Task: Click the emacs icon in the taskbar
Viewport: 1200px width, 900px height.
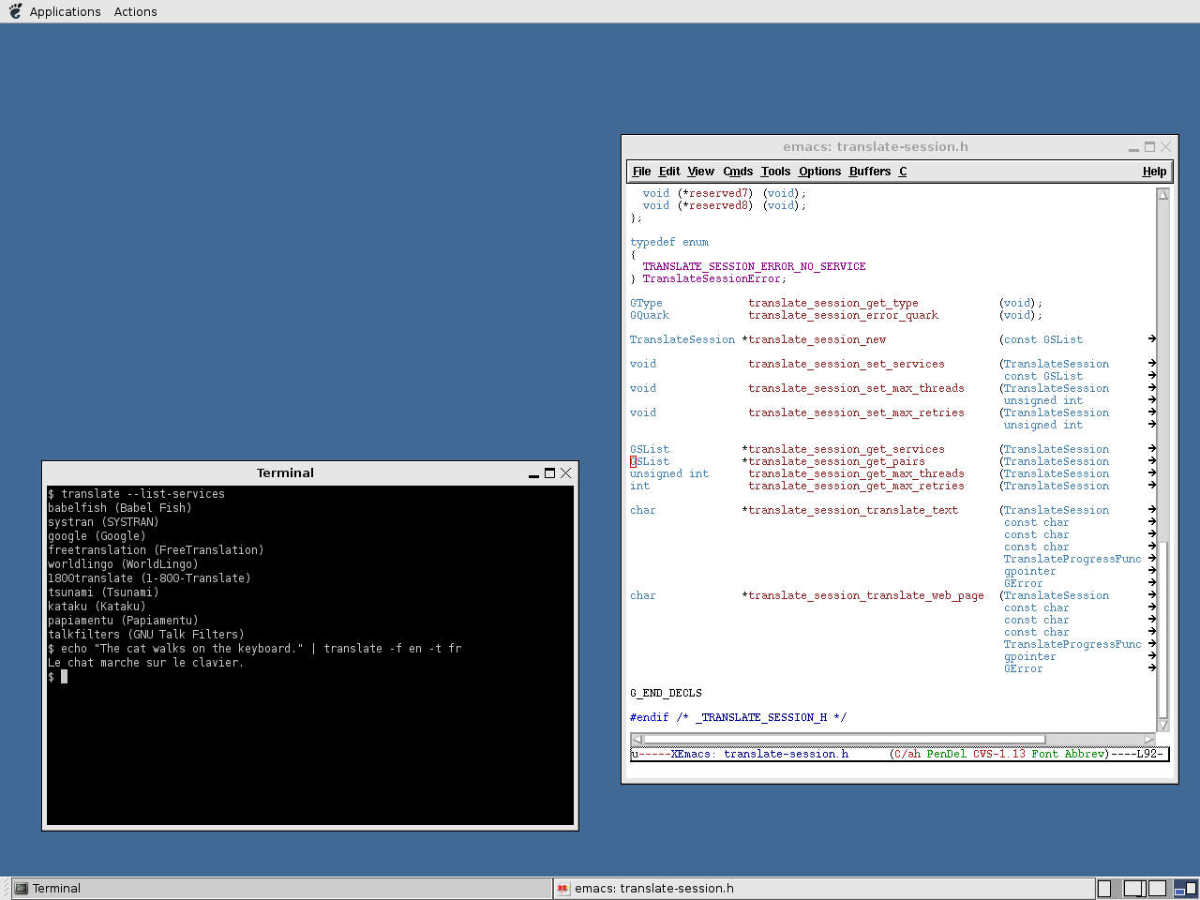Action: point(562,889)
